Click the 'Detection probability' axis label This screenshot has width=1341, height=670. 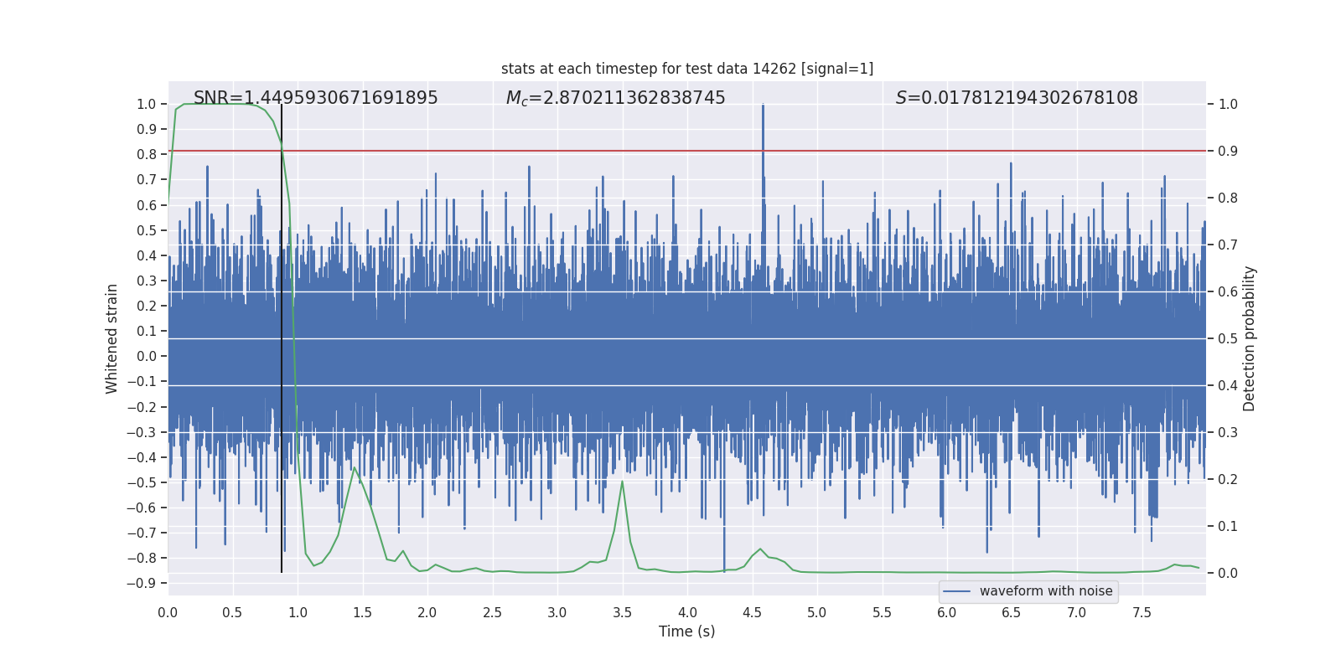1250,339
